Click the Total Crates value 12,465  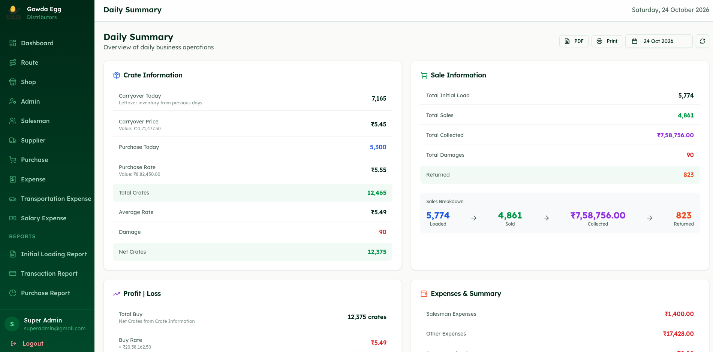[377, 193]
